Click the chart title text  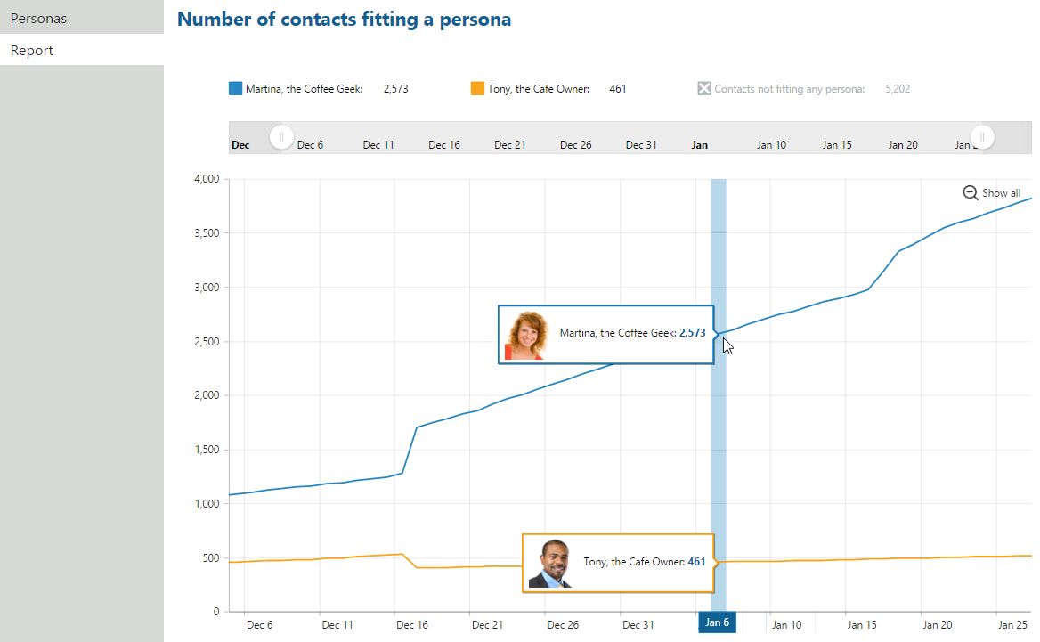pyautogui.click(x=345, y=19)
